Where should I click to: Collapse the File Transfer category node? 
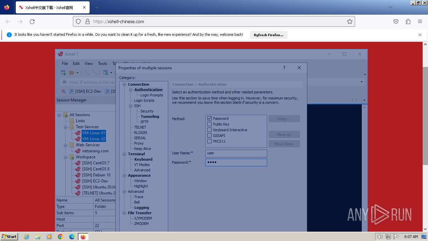point(125,213)
